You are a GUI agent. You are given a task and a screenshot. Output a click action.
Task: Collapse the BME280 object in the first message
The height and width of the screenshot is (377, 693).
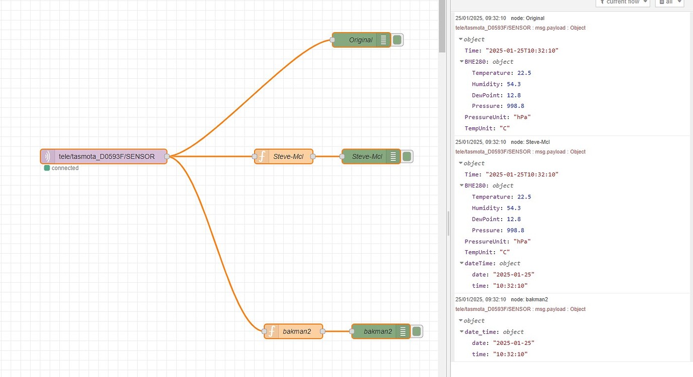461,61
